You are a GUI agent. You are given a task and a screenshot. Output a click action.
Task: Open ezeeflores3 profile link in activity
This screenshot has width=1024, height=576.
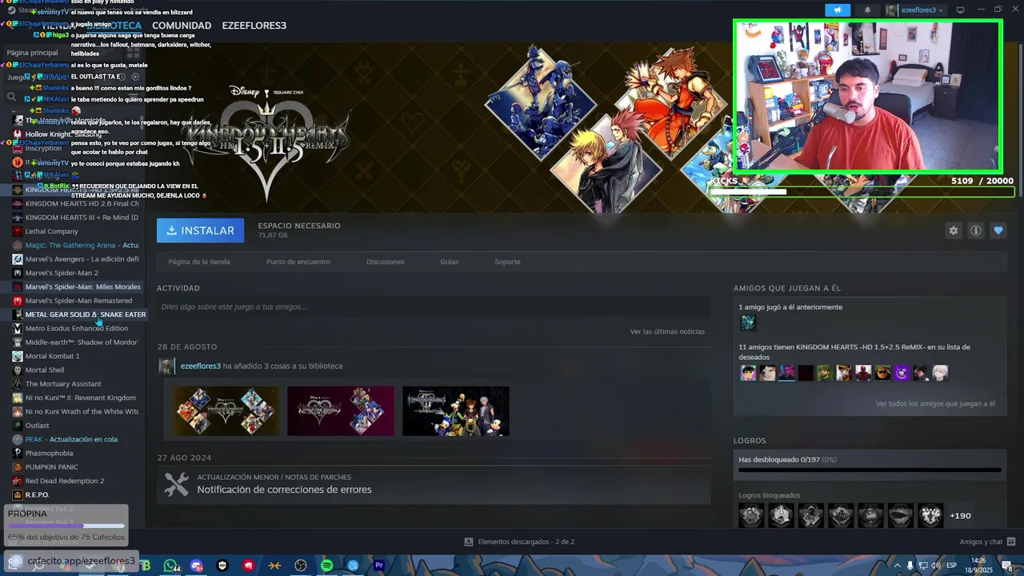point(200,366)
